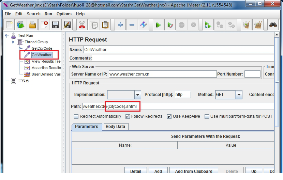This screenshot has width=283, height=180.
Task: Expand all nodes with plus icon
Action: [120, 25]
